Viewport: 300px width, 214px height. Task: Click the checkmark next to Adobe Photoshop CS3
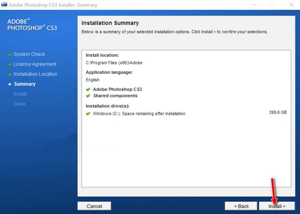click(88, 89)
